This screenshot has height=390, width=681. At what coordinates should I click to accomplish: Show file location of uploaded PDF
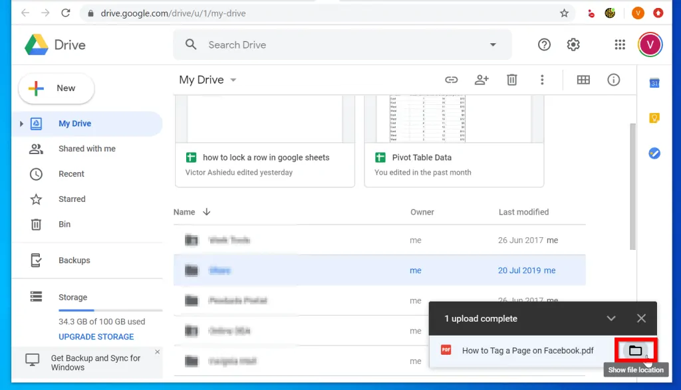point(635,350)
